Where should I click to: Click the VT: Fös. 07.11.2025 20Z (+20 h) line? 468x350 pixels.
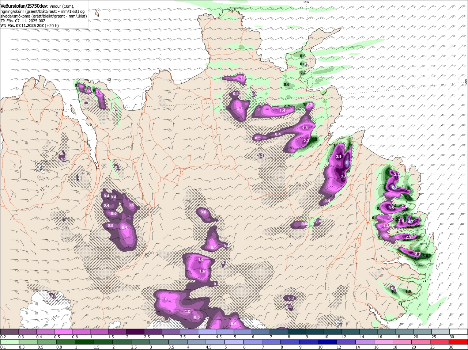[x=30, y=26]
